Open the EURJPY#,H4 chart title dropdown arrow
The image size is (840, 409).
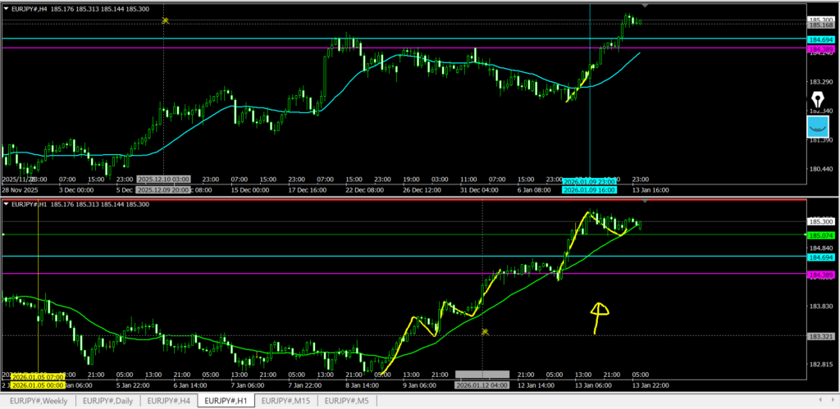click(x=7, y=9)
